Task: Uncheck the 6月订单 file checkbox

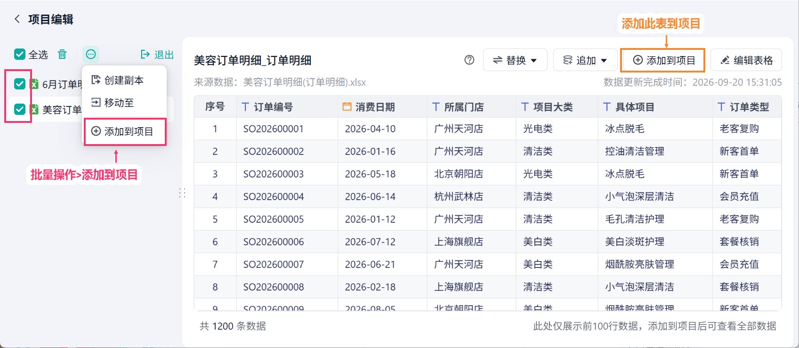Action: (x=20, y=84)
